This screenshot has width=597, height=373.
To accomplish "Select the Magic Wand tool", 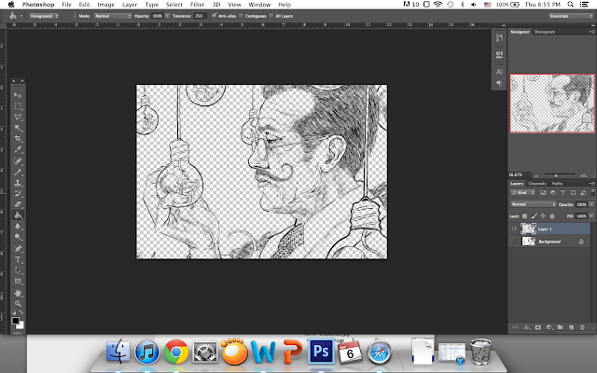I will point(18,128).
